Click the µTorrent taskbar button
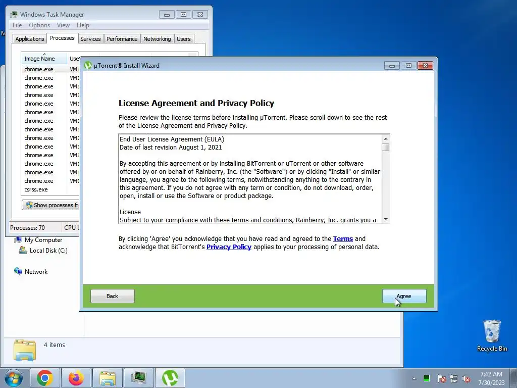Image resolution: width=517 pixels, height=388 pixels. 170,378
